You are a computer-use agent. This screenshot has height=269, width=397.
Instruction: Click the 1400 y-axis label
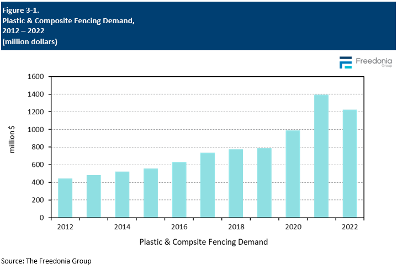coord(36,94)
